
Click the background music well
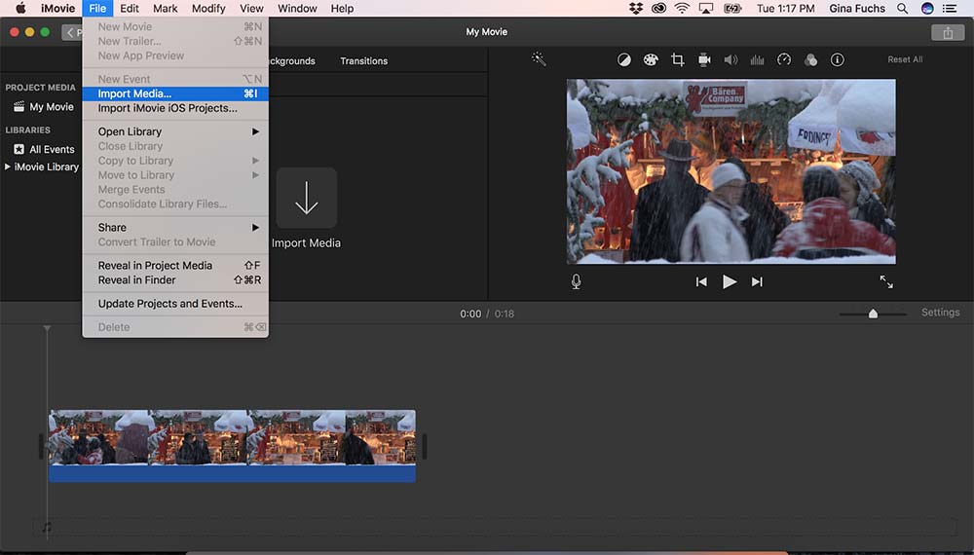pyautogui.click(x=495, y=527)
